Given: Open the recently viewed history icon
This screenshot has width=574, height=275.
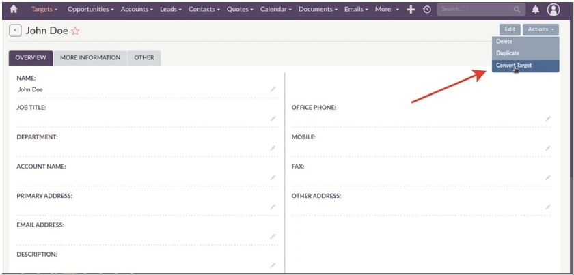Looking at the screenshot, I should pos(427,10).
